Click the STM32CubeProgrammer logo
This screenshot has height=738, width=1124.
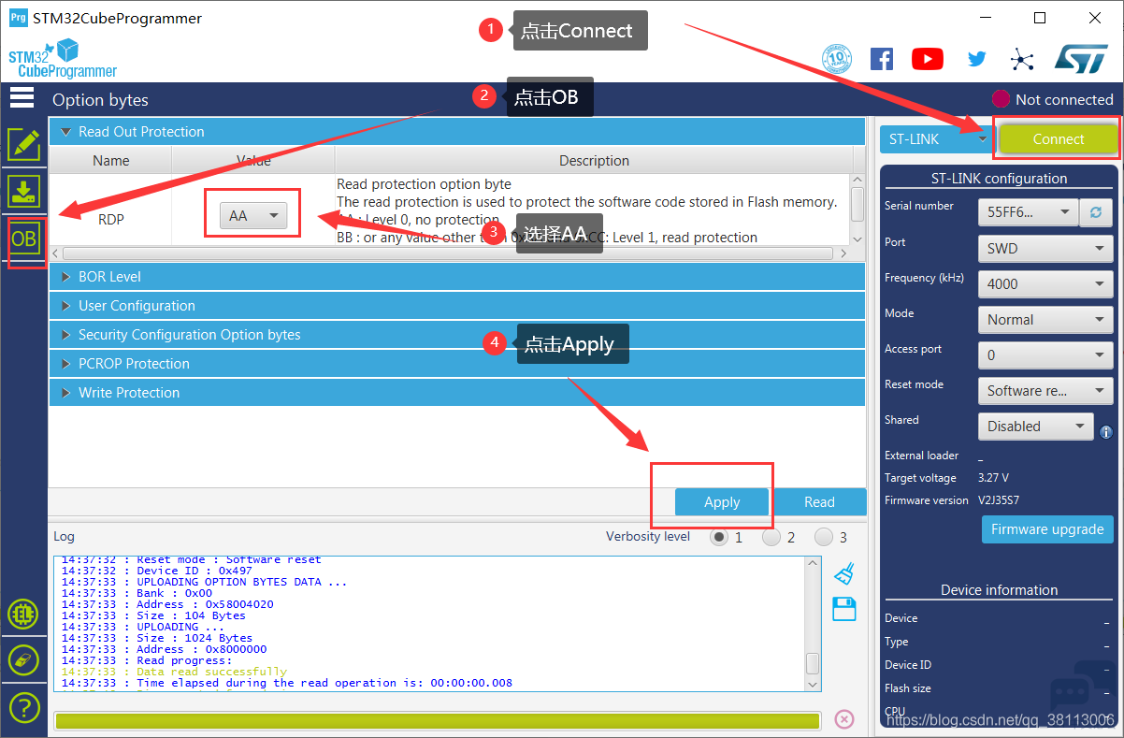point(64,60)
